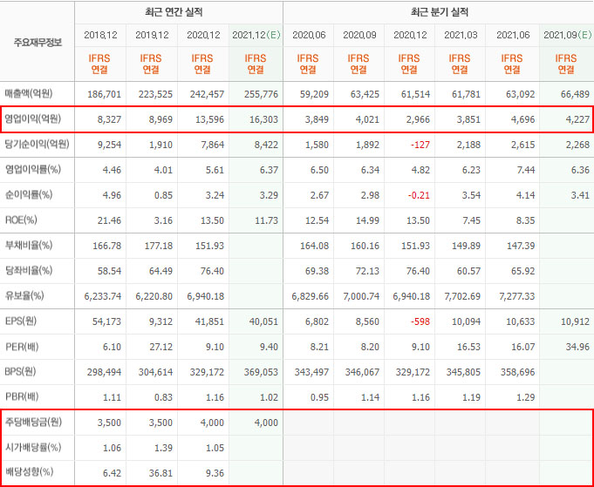The width and height of the screenshot is (594, 487).
Task: Click the PER value 27.12
Action: 161,347
